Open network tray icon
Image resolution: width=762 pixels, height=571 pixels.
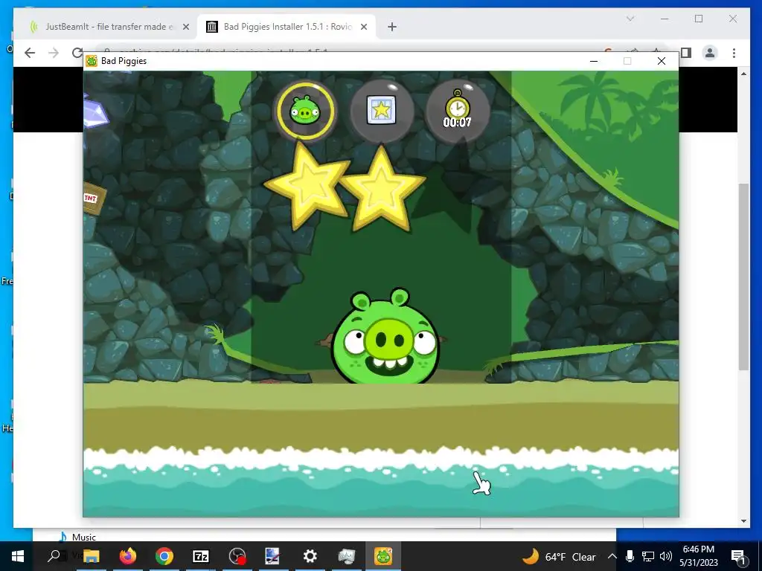tap(648, 556)
